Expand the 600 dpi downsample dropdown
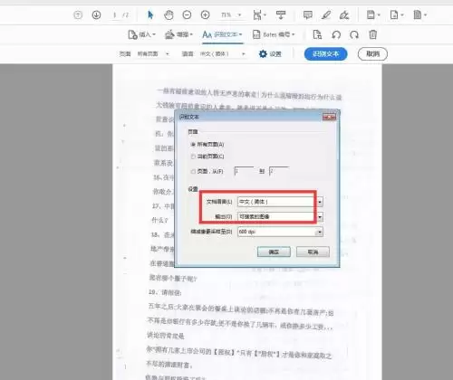The image size is (453, 380). click(319, 232)
